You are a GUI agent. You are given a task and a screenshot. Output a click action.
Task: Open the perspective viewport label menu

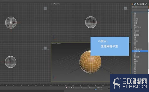coord(56,44)
